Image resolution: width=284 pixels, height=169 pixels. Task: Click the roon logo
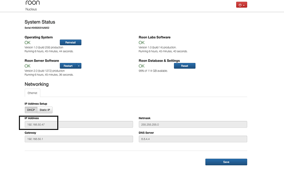coord(33,2)
